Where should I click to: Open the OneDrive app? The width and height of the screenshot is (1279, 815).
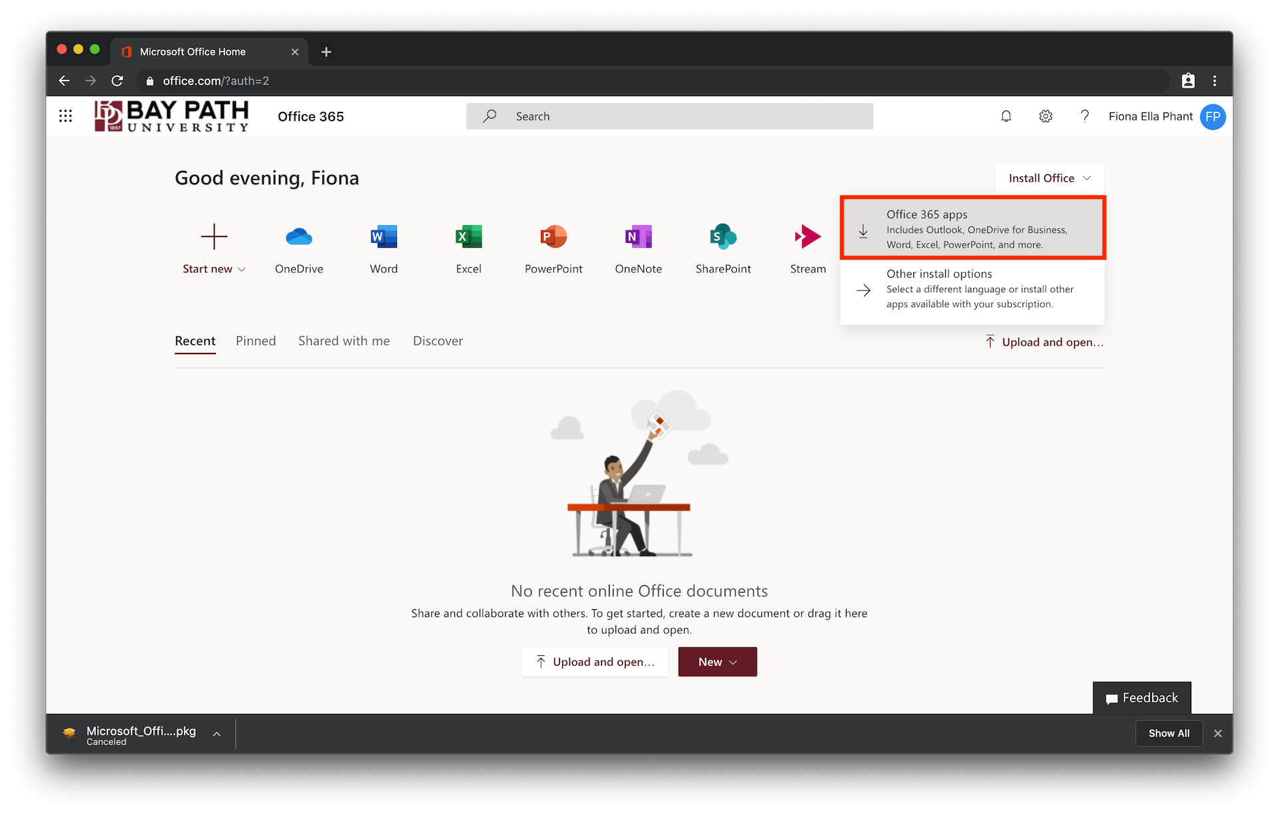coord(299,249)
